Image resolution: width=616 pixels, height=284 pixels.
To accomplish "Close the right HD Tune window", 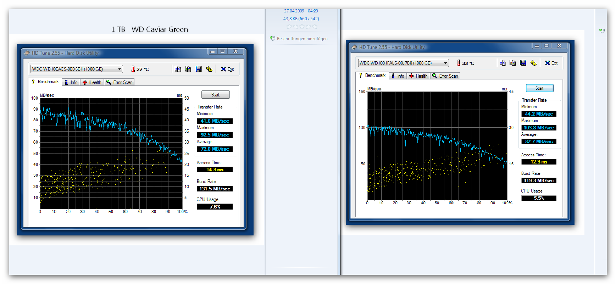I will 559,46.
